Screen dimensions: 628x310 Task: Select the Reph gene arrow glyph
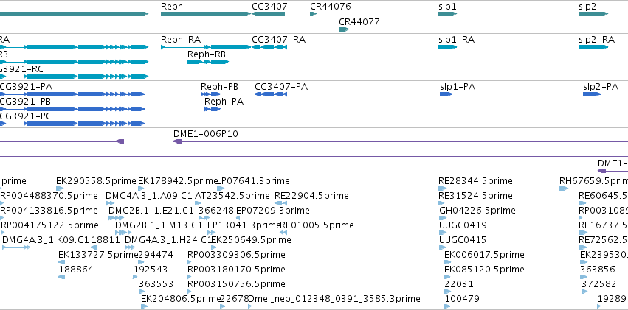point(206,14)
